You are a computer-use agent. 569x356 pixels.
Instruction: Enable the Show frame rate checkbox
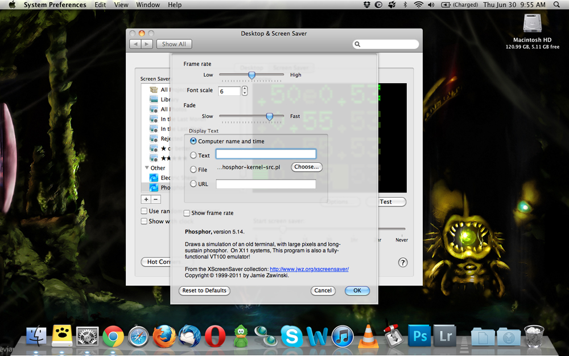[x=187, y=213]
